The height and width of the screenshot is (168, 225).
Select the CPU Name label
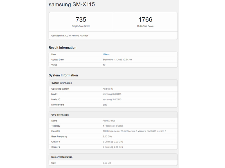(54, 121)
